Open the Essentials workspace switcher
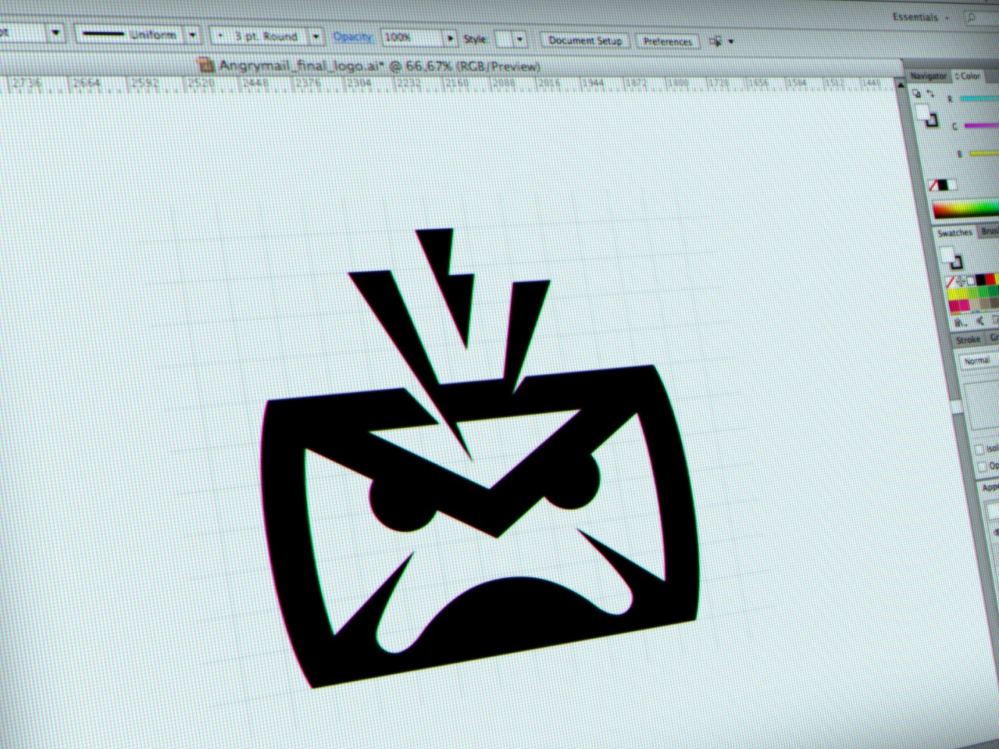 coord(920,17)
